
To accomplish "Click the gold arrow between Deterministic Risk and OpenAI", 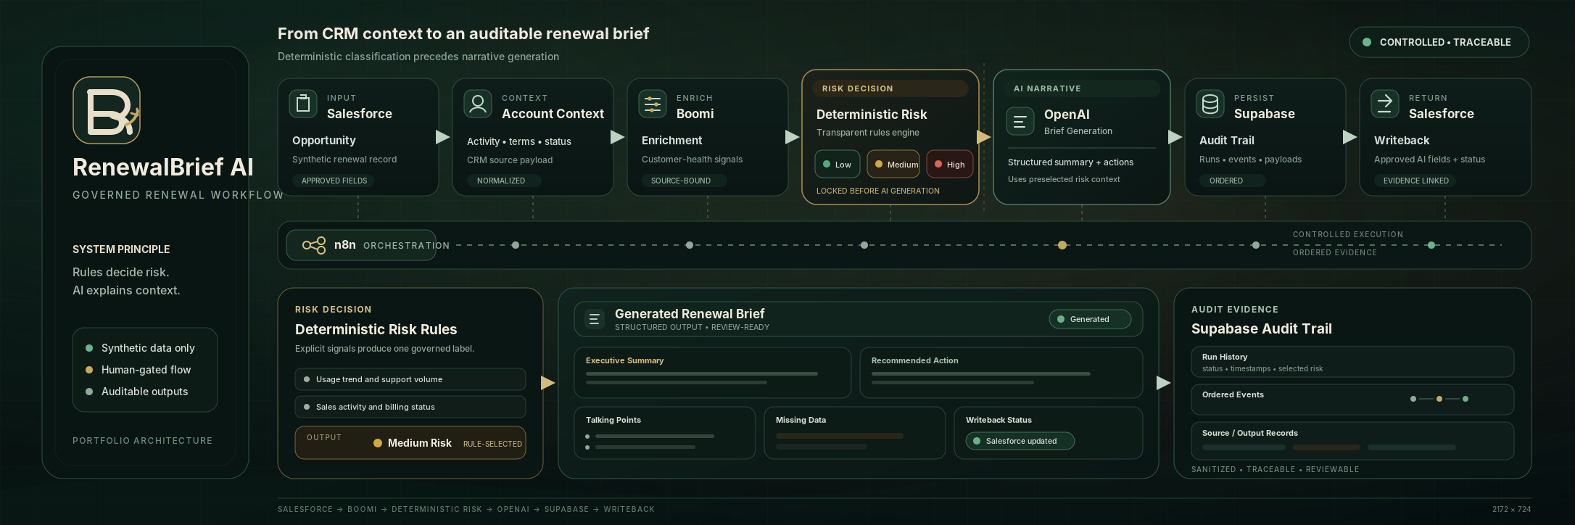I will (984, 137).
